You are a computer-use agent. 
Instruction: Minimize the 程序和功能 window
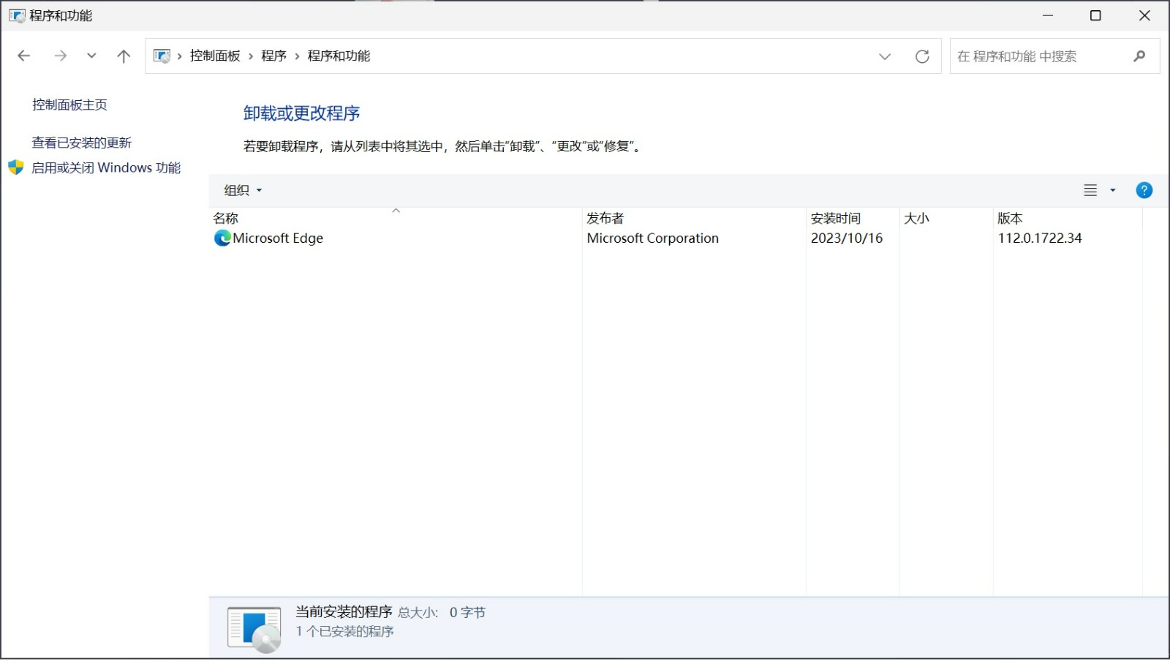coord(1048,15)
